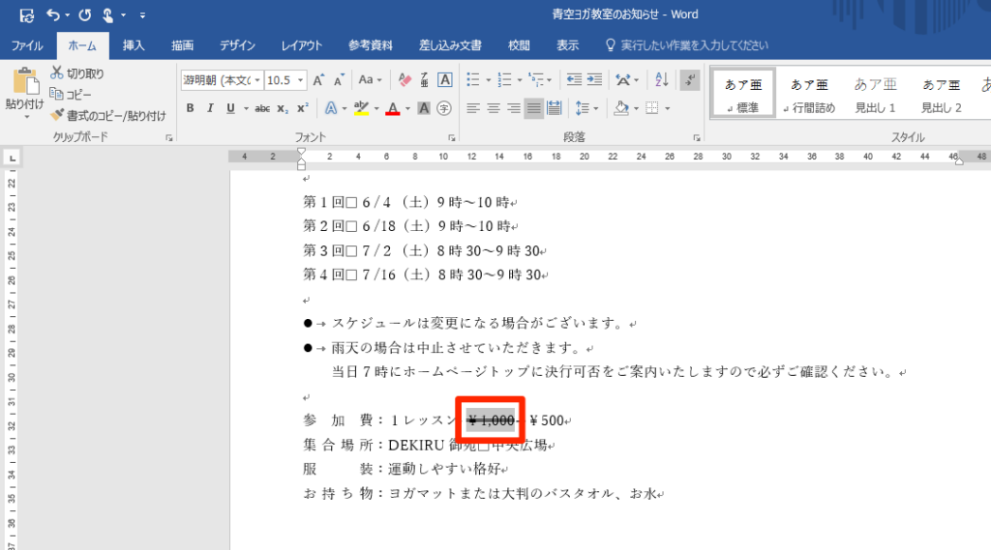Switch to the デザイン tab
The image size is (991, 550).
237,45
